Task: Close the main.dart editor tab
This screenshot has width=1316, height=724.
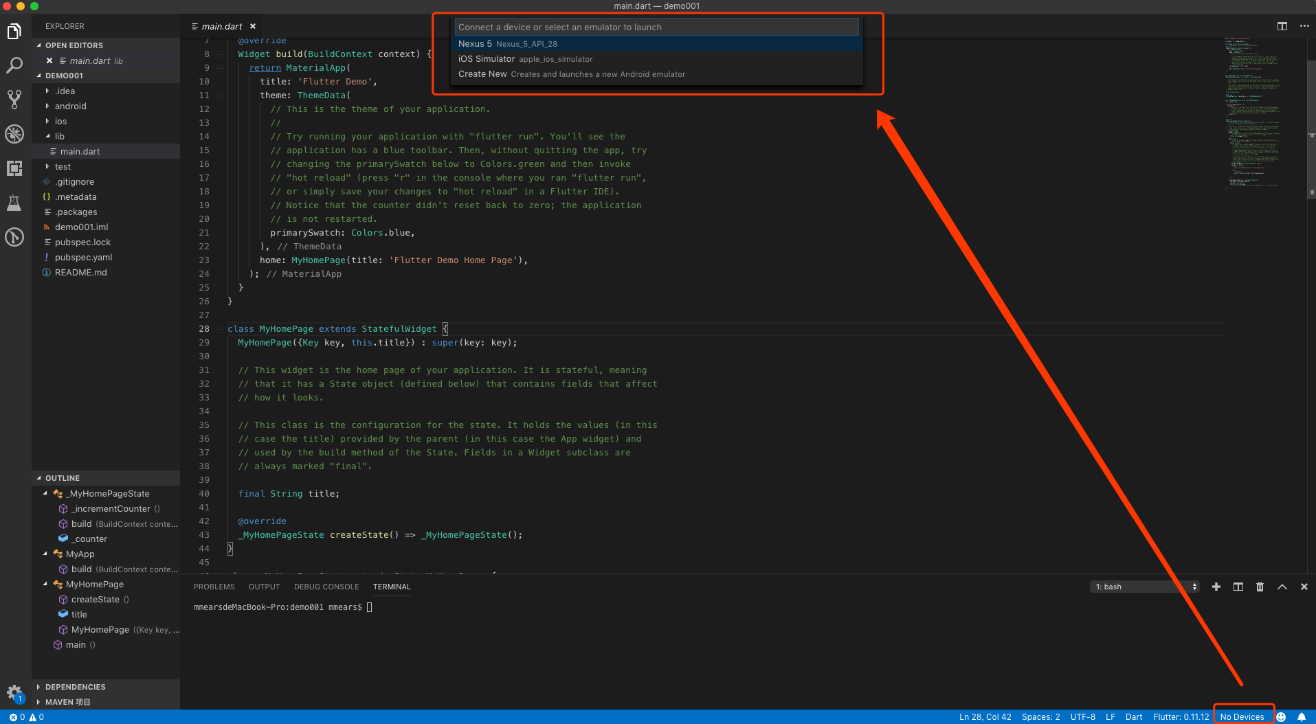Action: pyautogui.click(x=253, y=26)
